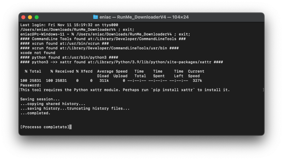The height and width of the screenshot is (160, 283).
Task: Click the 'Average Speed' column header
Action: coord(112,72)
